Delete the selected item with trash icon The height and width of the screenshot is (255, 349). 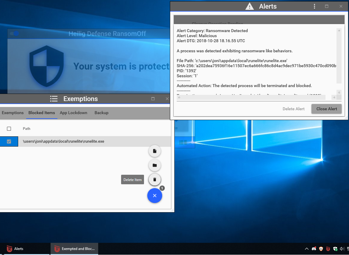click(x=155, y=180)
